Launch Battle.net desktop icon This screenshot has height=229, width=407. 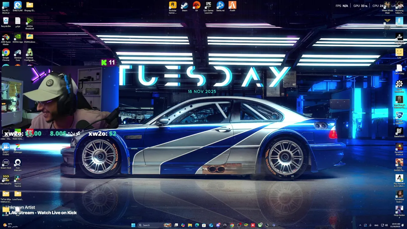[220, 7]
